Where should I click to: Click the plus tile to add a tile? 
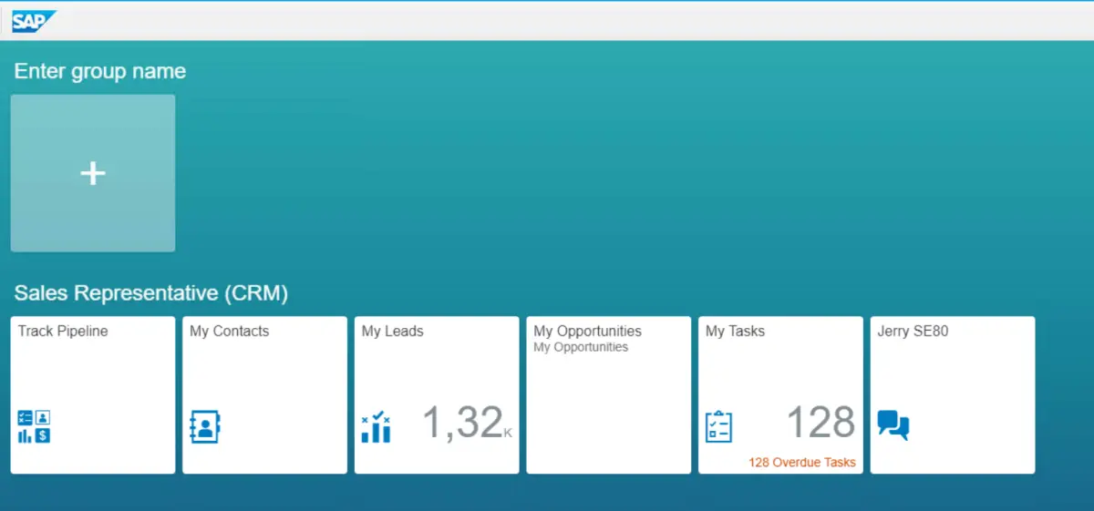click(x=93, y=173)
